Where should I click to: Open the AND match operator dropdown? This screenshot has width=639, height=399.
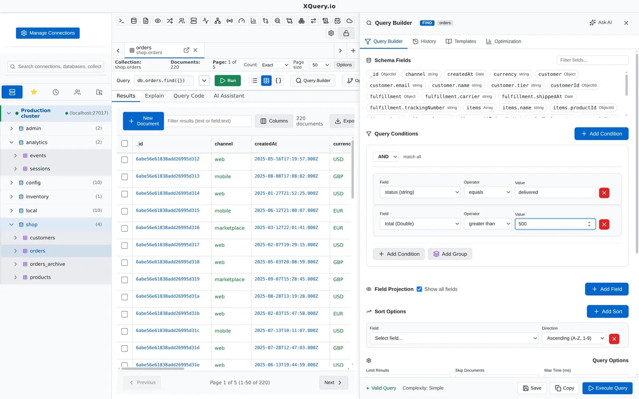[x=386, y=157]
